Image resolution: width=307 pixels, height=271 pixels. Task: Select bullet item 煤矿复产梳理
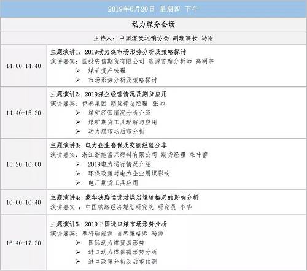(x=107, y=71)
